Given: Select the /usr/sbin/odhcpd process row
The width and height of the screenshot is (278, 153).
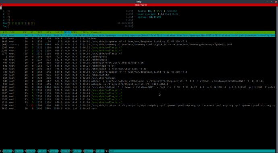Looking at the screenshot, I should [x=137, y=78].
